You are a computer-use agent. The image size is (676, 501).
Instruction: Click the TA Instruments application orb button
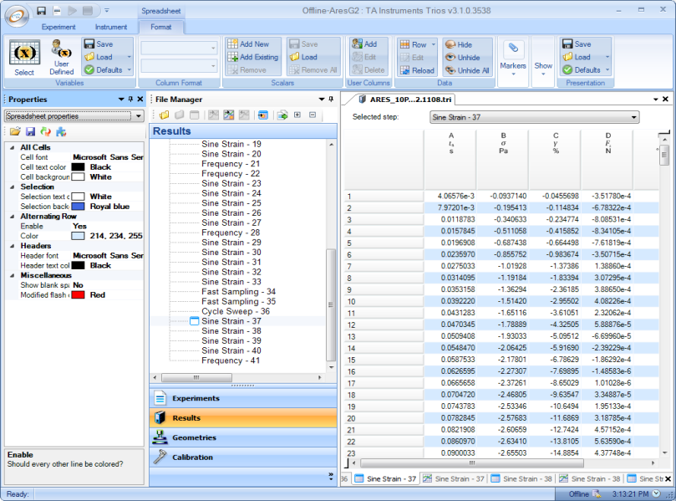pyautogui.click(x=17, y=17)
